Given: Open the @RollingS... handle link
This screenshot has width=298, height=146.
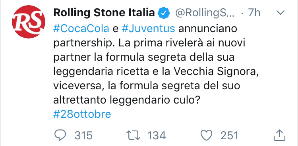Looking at the screenshot, I should (x=205, y=13).
